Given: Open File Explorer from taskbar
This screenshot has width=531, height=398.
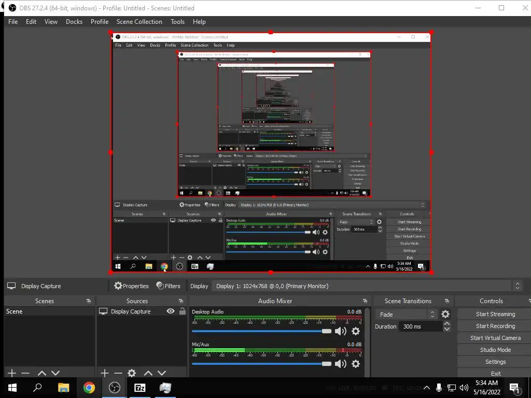Looking at the screenshot, I should (x=63, y=388).
